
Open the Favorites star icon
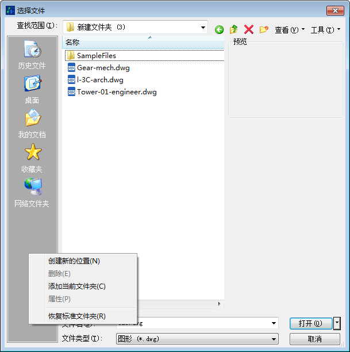(x=33, y=152)
